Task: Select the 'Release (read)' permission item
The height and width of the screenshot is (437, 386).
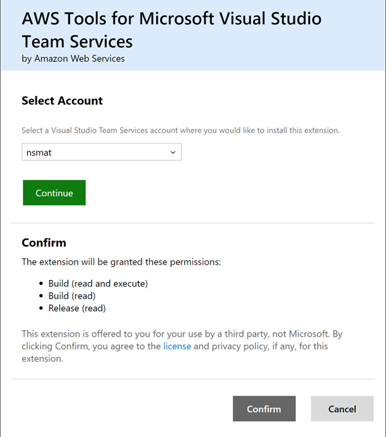Action: point(77,308)
